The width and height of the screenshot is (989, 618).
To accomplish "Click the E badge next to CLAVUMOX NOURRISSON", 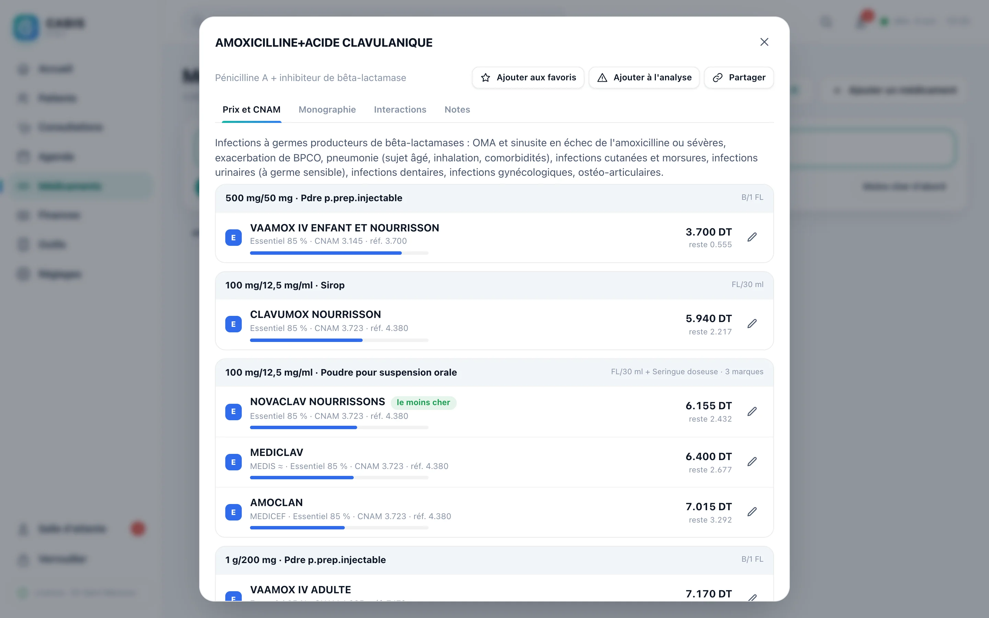I will click(234, 324).
